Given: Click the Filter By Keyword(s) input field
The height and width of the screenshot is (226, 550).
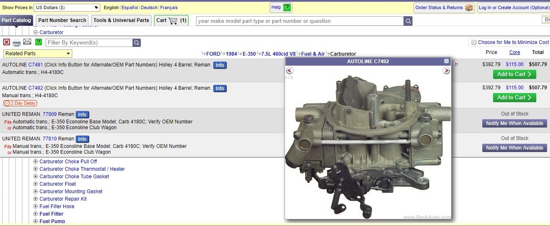Looking at the screenshot, I should pos(89,43).
